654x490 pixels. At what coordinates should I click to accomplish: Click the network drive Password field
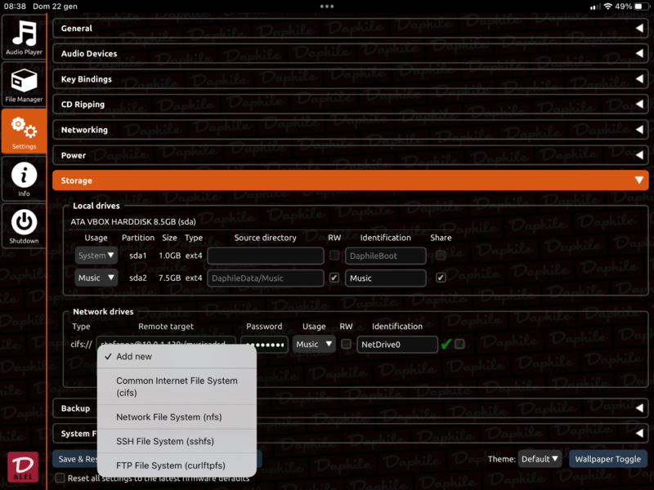point(263,345)
